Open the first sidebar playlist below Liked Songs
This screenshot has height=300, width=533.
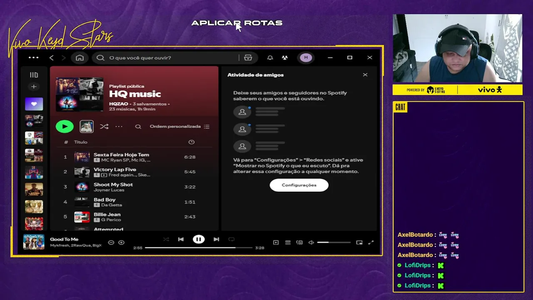34,121
